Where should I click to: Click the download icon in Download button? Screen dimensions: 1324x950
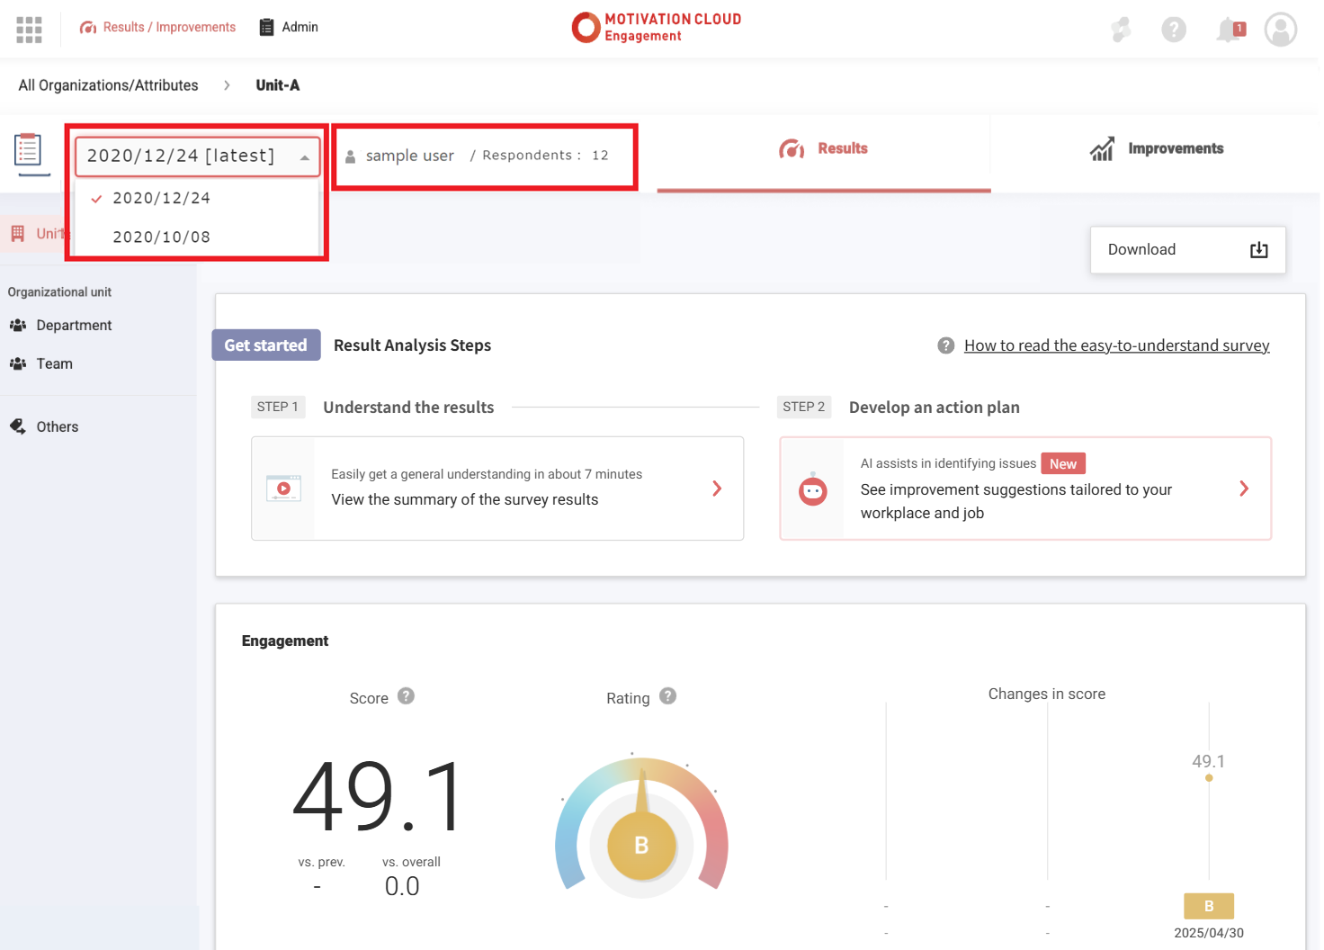(x=1258, y=250)
